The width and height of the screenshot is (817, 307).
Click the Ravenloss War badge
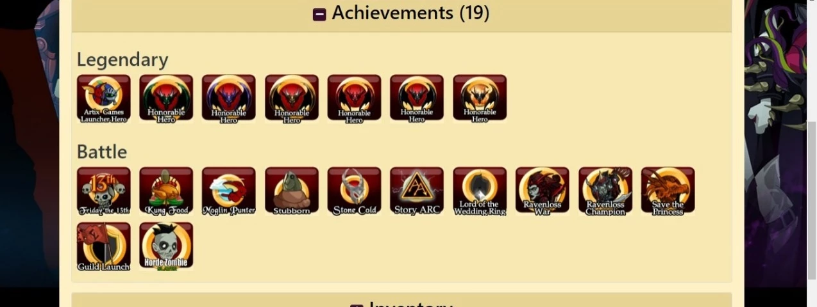[x=543, y=191]
